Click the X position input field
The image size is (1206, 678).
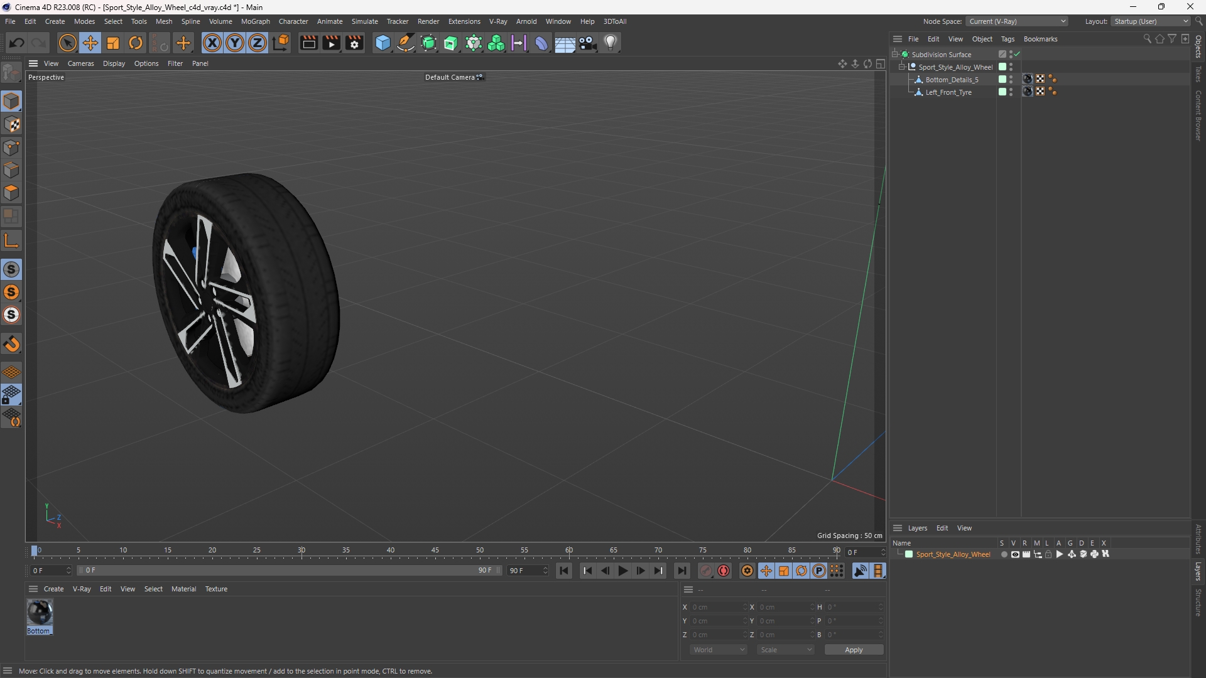[718, 607]
